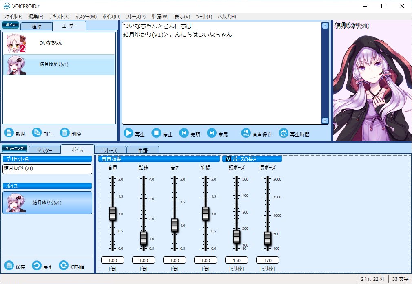Viewport: 412px width, 284px height.
Task: Switch to the ユーザー voice tab
Action: click(69, 26)
